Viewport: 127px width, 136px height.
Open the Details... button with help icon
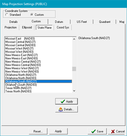pyautogui.click(x=66, y=109)
